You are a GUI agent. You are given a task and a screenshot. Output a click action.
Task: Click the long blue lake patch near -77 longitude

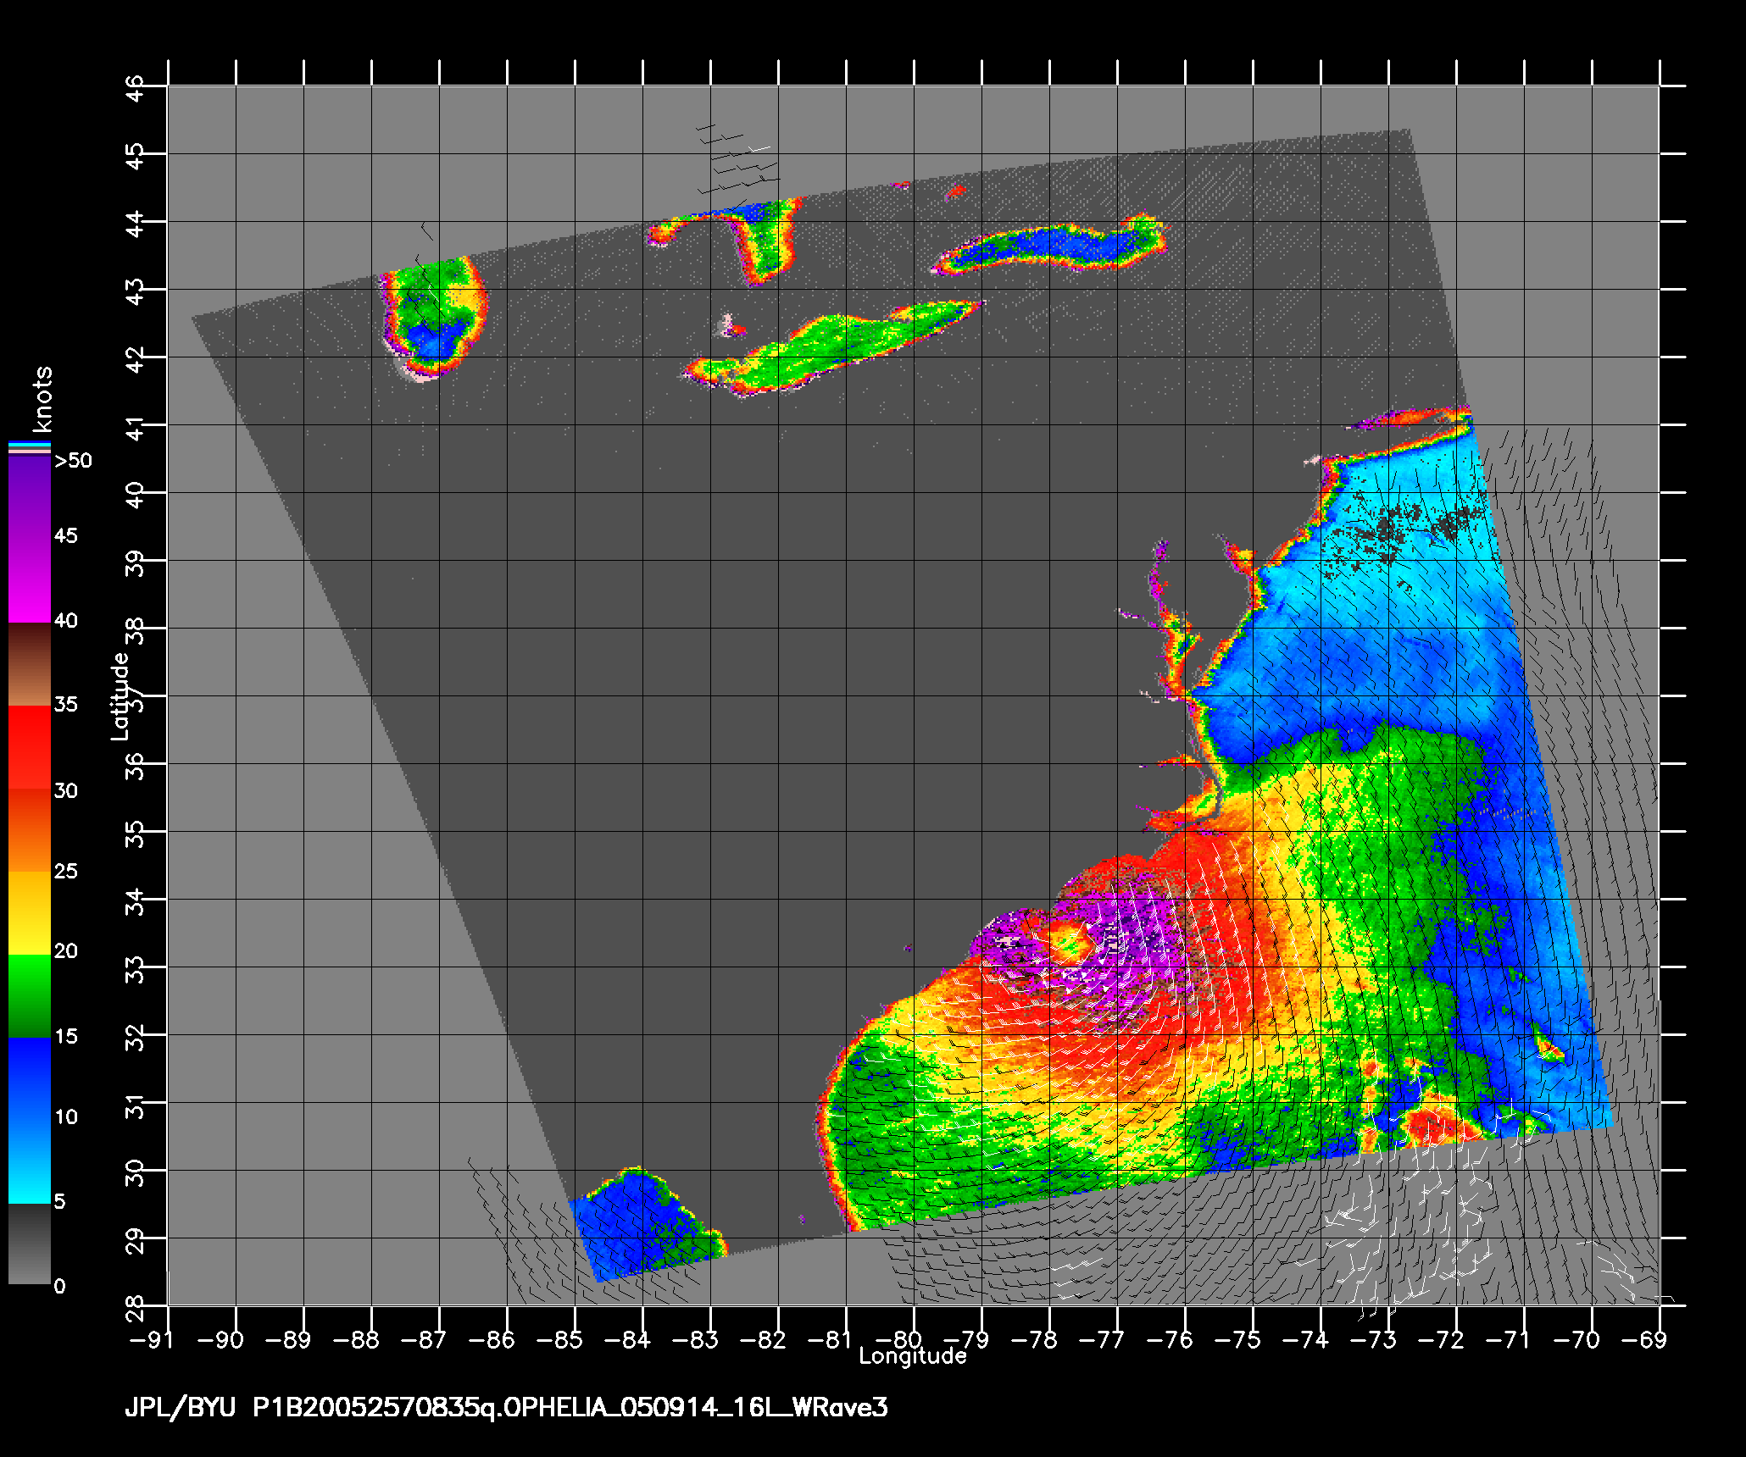1051,246
